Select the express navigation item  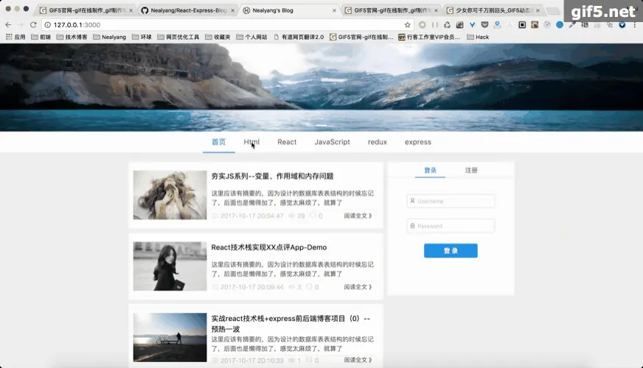coord(418,142)
